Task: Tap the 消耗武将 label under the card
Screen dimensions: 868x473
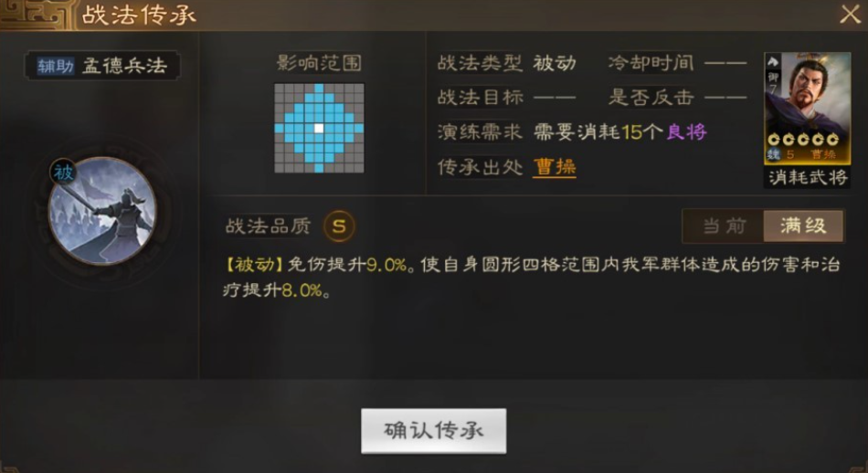Action: point(808,177)
